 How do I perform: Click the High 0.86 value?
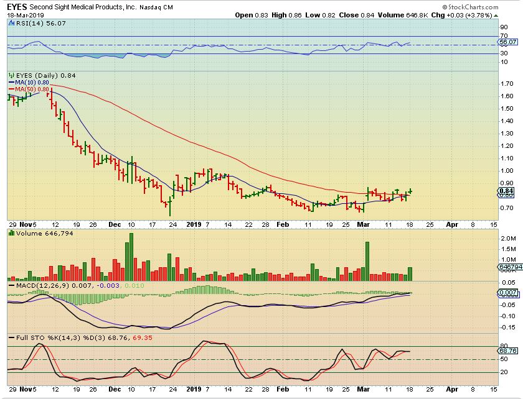pyautogui.click(x=286, y=15)
